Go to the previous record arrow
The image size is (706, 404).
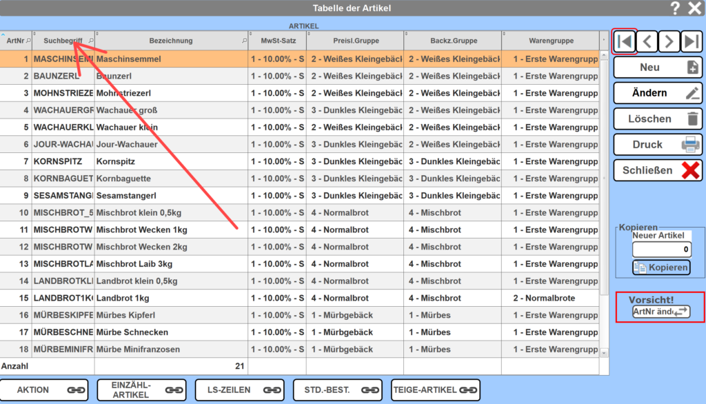tap(646, 41)
